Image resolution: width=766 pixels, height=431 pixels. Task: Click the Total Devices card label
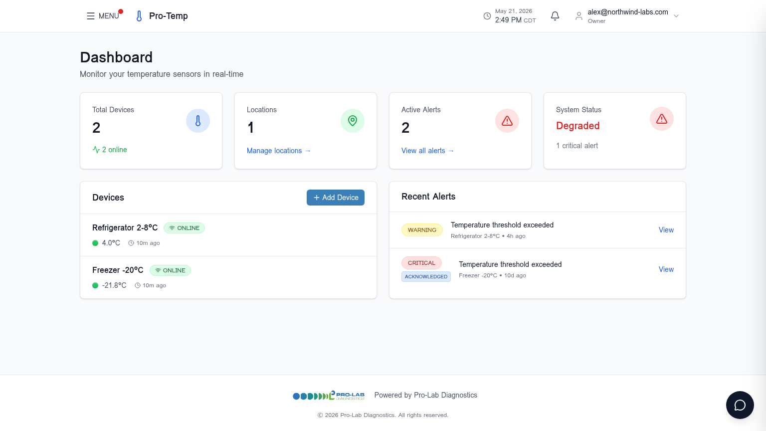pyautogui.click(x=113, y=110)
